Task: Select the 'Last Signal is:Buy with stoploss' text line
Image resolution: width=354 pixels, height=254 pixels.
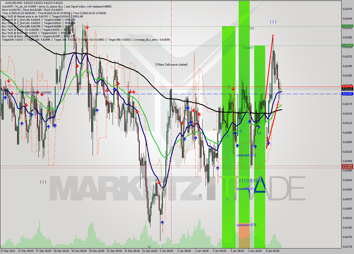Action: click(88, 6)
